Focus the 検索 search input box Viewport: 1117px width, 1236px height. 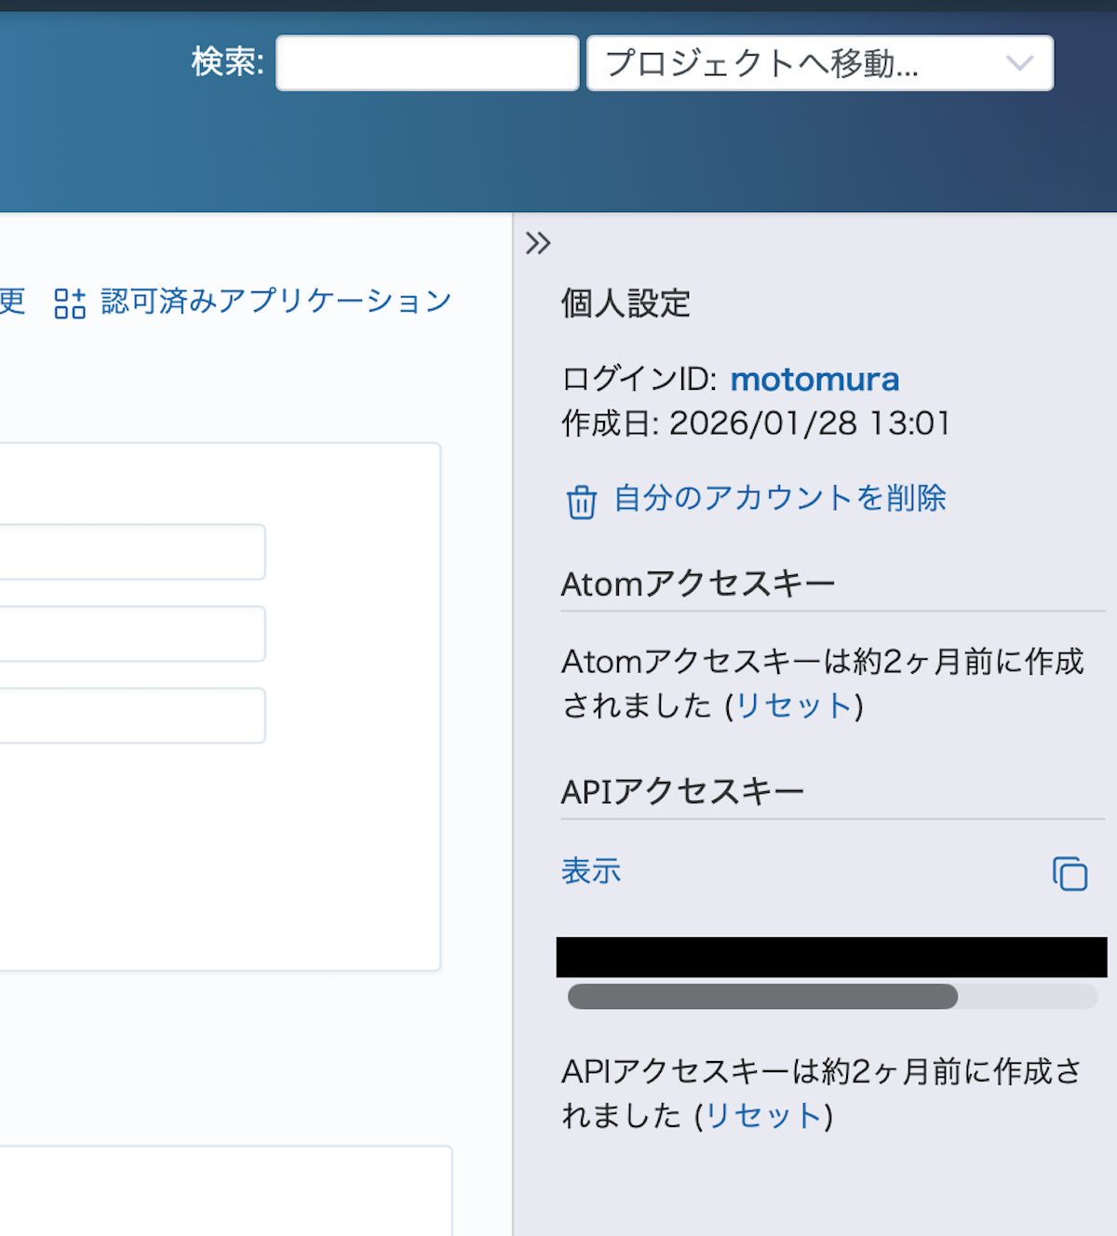427,63
